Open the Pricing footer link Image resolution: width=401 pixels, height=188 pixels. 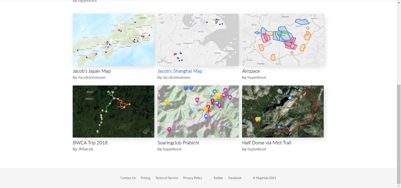pyautogui.click(x=146, y=178)
